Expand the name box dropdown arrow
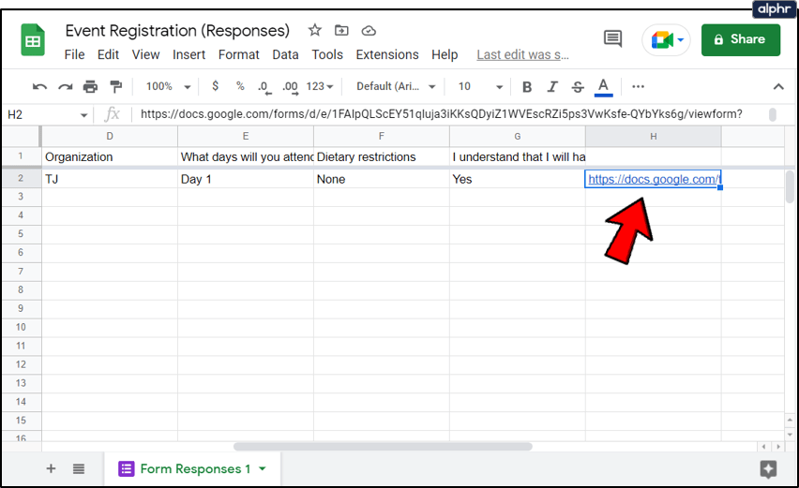The image size is (799, 488). (x=84, y=115)
